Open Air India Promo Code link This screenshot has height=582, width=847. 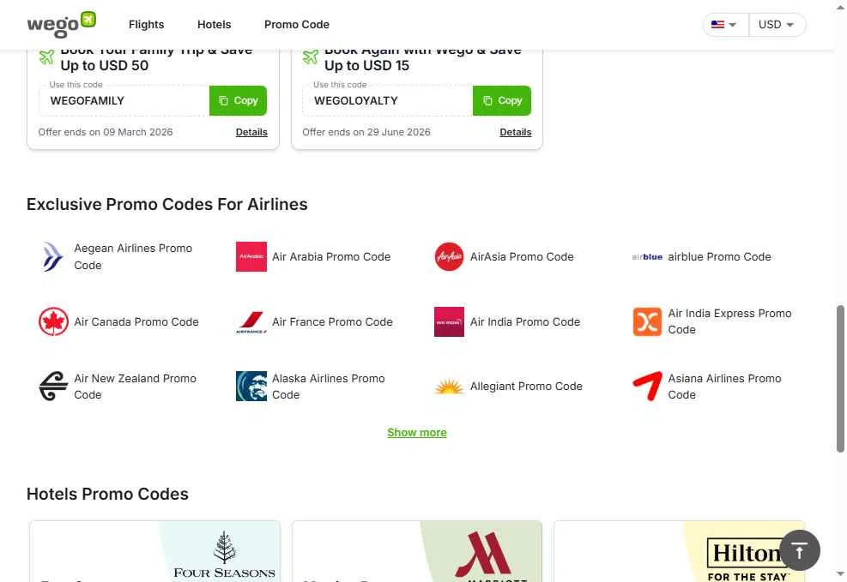click(x=525, y=321)
